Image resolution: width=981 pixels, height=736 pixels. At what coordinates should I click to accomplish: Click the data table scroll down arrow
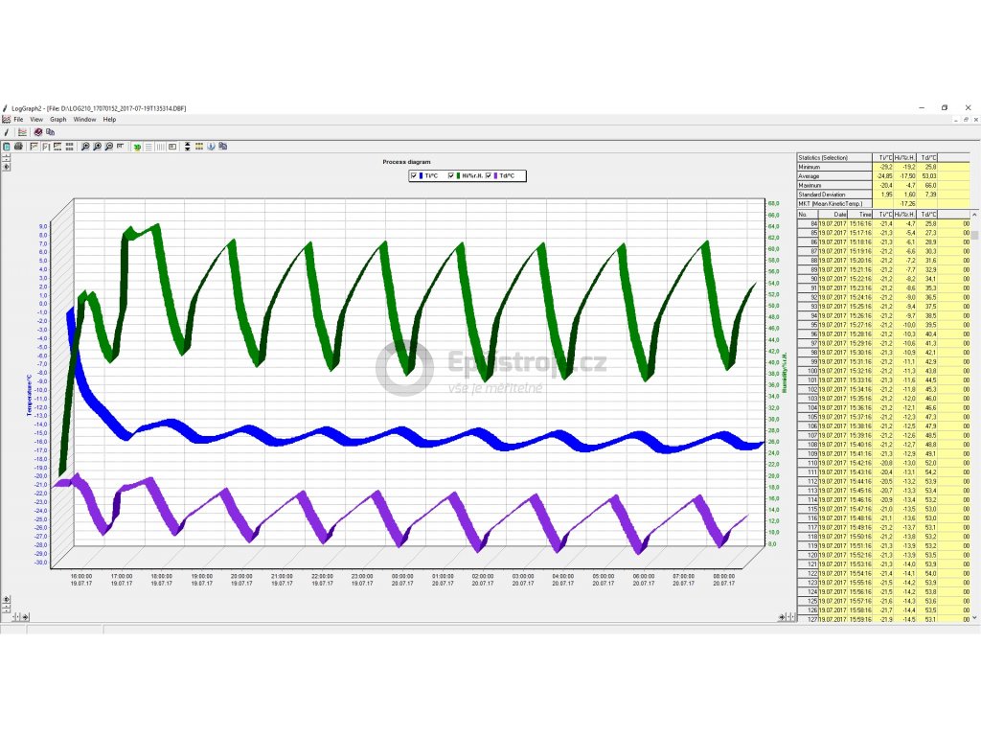(975, 618)
